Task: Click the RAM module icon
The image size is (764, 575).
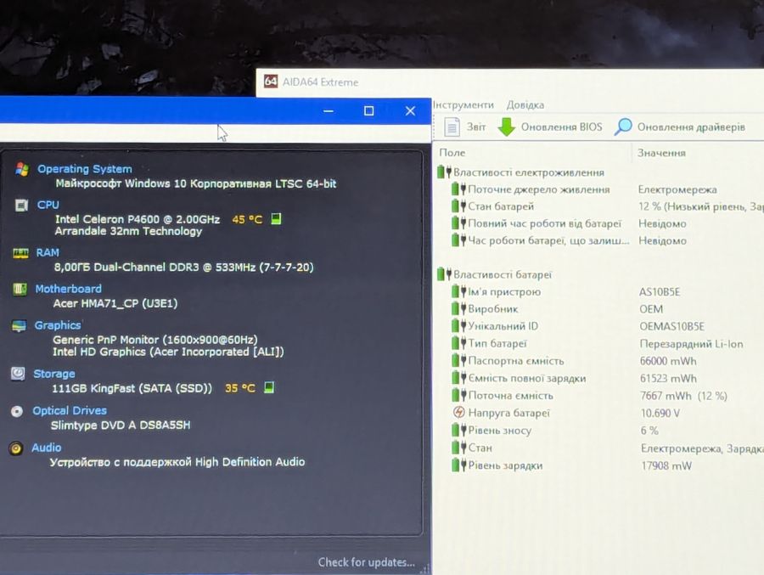Action: pos(20,252)
